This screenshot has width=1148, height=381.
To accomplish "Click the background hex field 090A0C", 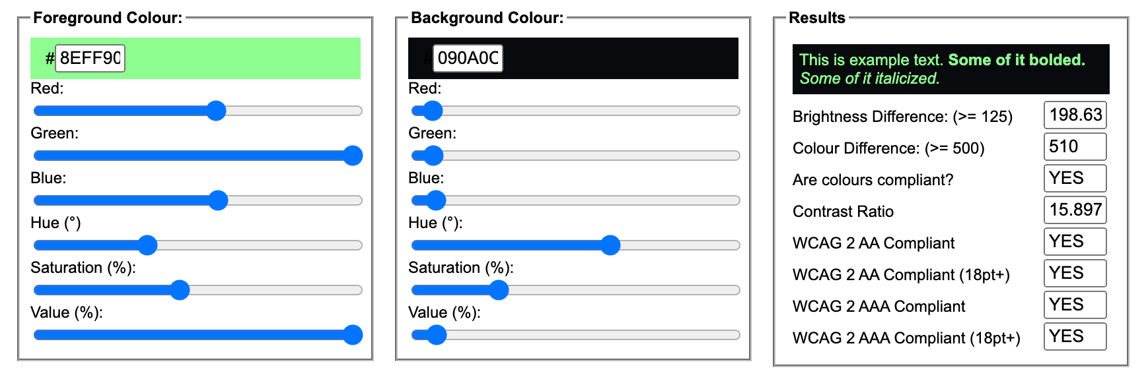I will click(x=468, y=58).
